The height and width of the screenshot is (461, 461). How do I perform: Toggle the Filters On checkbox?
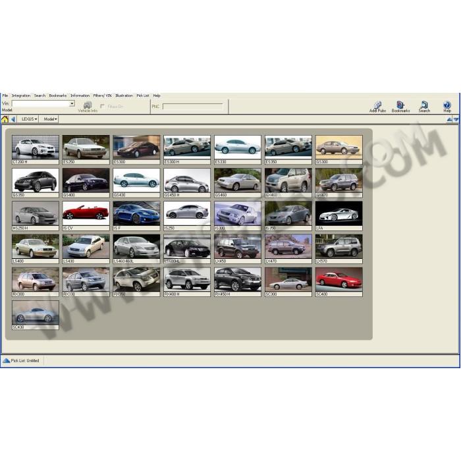(102, 106)
